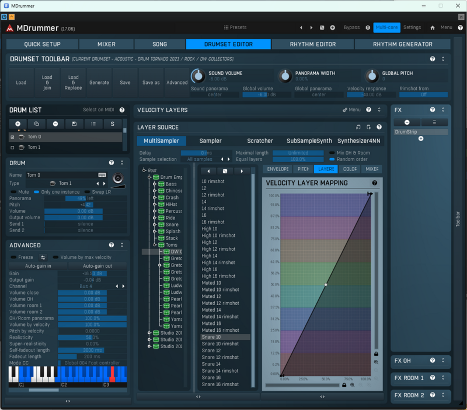Remove selected drum with the minus icon
The width and height of the screenshot is (467, 410).
55,124
